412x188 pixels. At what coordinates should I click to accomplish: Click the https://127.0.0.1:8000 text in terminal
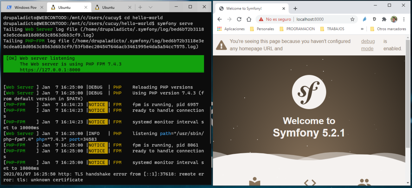(50, 70)
